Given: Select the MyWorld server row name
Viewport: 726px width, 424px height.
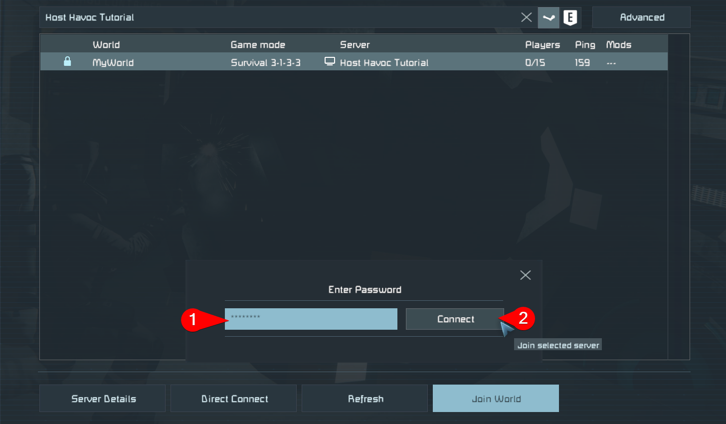Looking at the screenshot, I should pos(113,63).
